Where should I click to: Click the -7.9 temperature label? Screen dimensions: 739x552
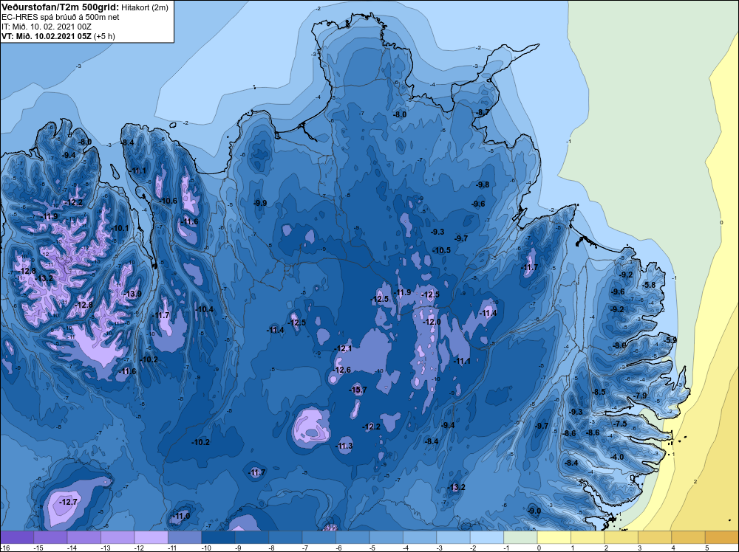pos(641,396)
